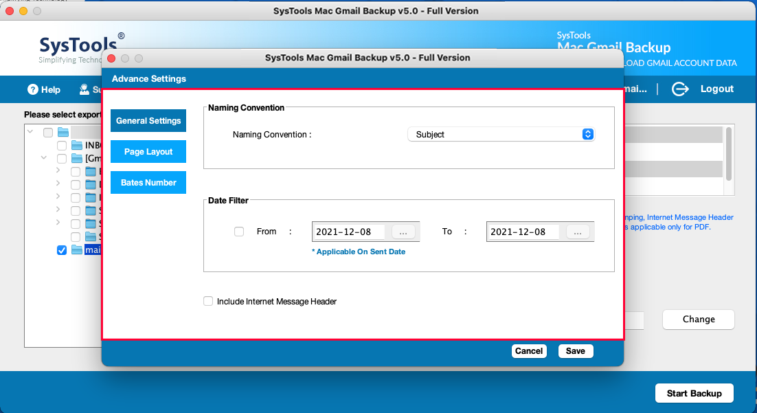Screen dimensions: 757x413
Task: Enable the Date Filter From checkbox
Action: [x=239, y=232]
